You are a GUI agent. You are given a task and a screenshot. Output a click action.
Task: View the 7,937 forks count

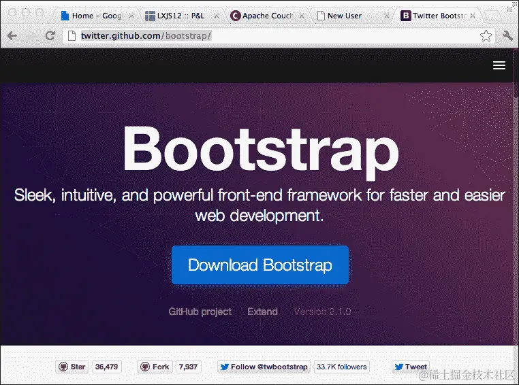coord(188,367)
